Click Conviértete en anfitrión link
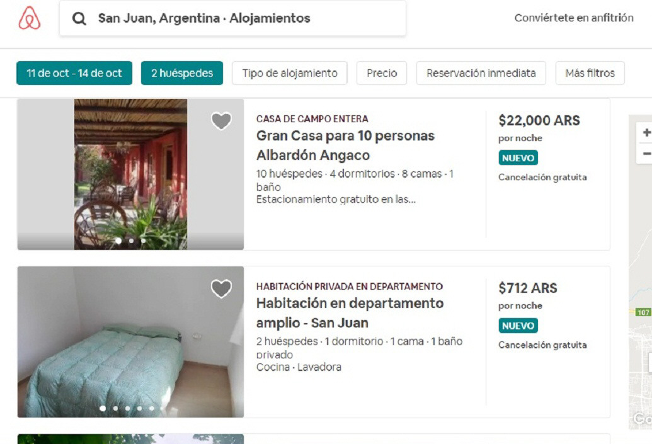This screenshot has width=652, height=444. coord(574,18)
